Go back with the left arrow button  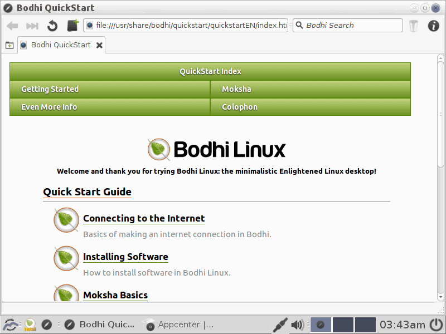coord(12,26)
